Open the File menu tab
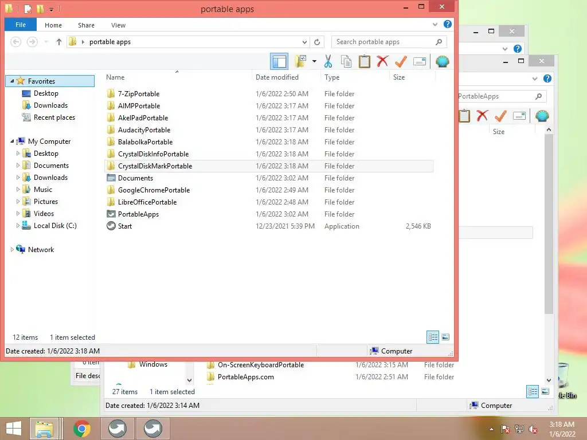 pyautogui.click(x=21, y=25)
